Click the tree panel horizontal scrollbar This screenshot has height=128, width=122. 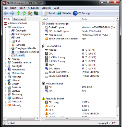pos(21,118)
